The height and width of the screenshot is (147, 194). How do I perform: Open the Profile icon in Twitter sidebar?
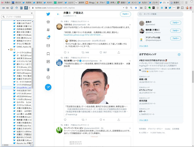[48, 70]
